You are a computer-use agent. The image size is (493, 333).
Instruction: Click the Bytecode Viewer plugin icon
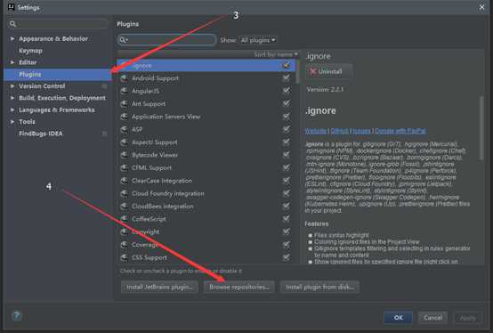click(x=125, y=155)
